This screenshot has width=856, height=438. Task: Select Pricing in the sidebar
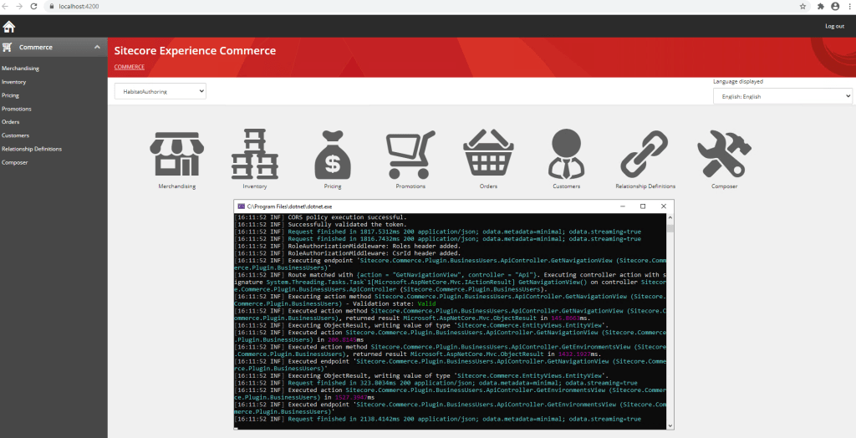coord(10,95)
